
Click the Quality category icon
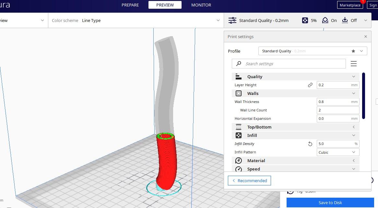238,77
